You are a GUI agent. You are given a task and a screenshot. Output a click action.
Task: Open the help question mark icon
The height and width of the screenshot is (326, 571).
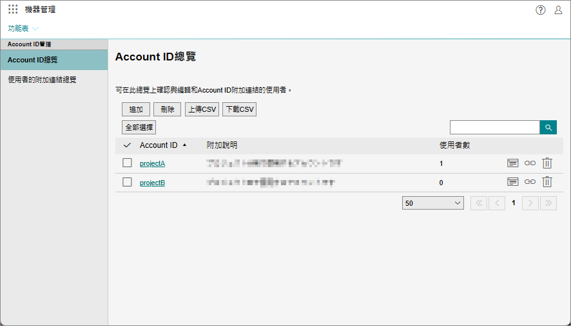click(541, 10)
